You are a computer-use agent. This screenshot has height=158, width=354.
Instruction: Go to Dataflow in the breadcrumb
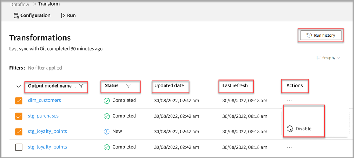pos(20,4)
